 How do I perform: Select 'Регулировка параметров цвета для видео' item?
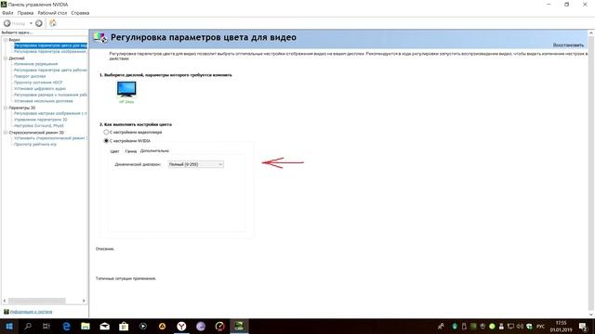50,45
